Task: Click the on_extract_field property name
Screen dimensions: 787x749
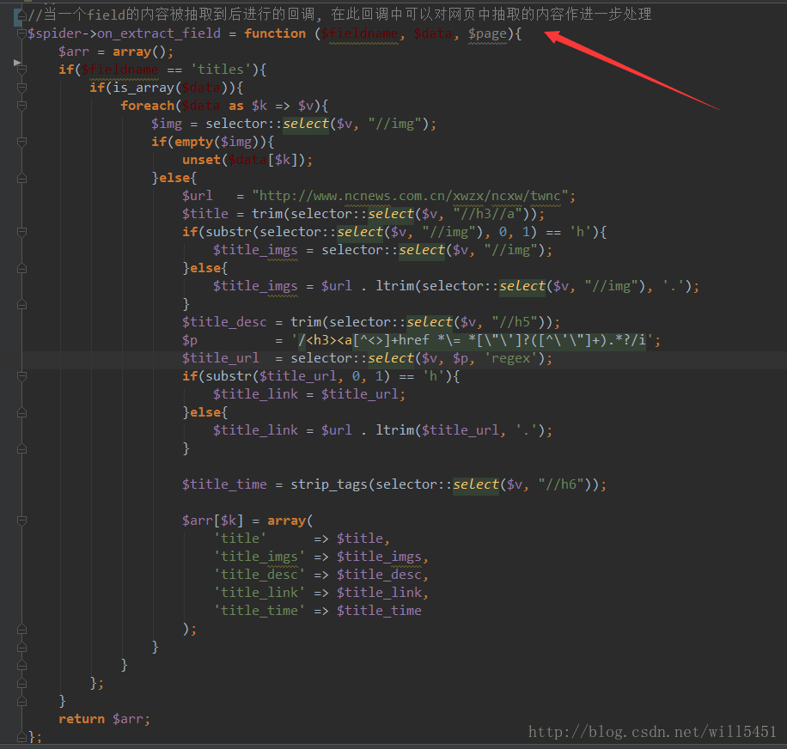Action: coord(159,33)
